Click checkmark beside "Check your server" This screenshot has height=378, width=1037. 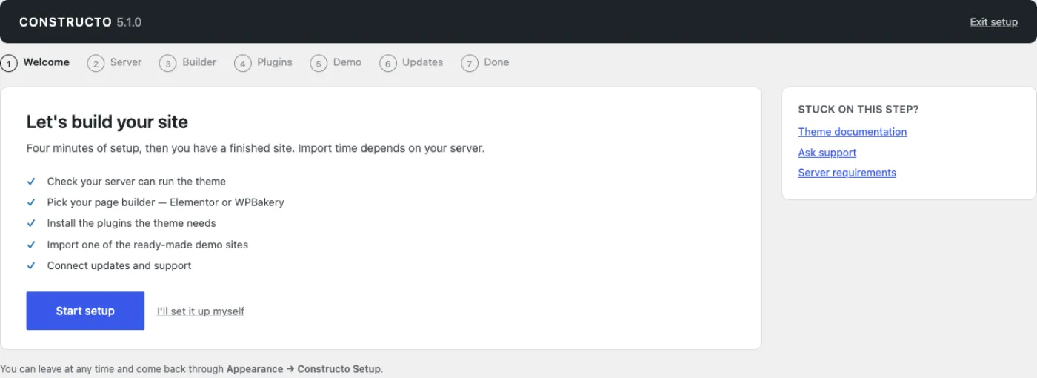(31, 182)
